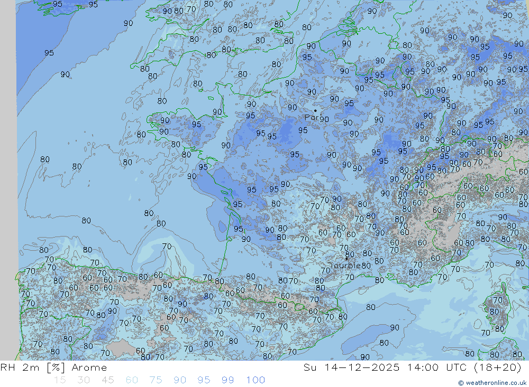Image resolution: width=529 pixels, height=387 pixels.
Task: Click the 15 value in the legend
Action: click(60, 380)
